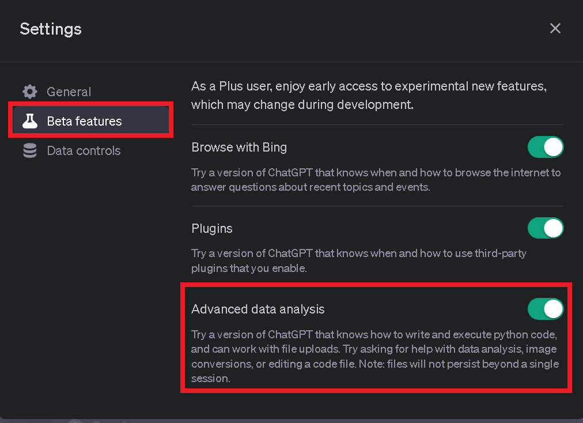Open the Data controls section
This screenshot has width=583, height=423.
coord(84,150)
